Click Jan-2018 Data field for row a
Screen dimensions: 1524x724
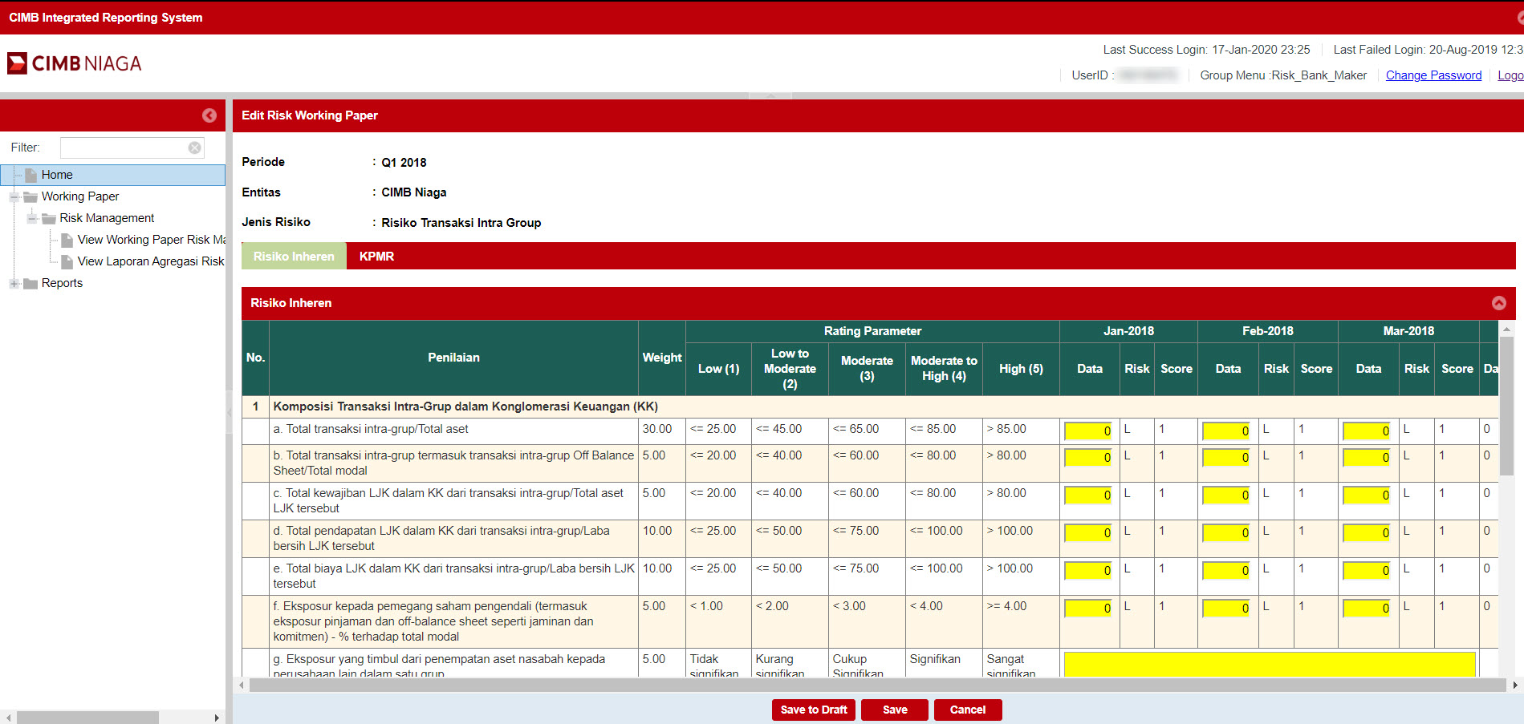tap(1088, 431)
